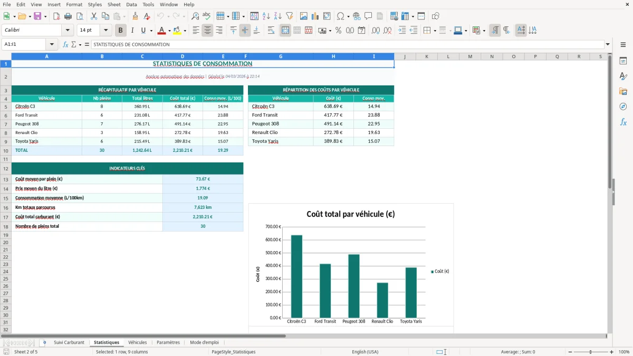Insert image icon

pos(304,16)
